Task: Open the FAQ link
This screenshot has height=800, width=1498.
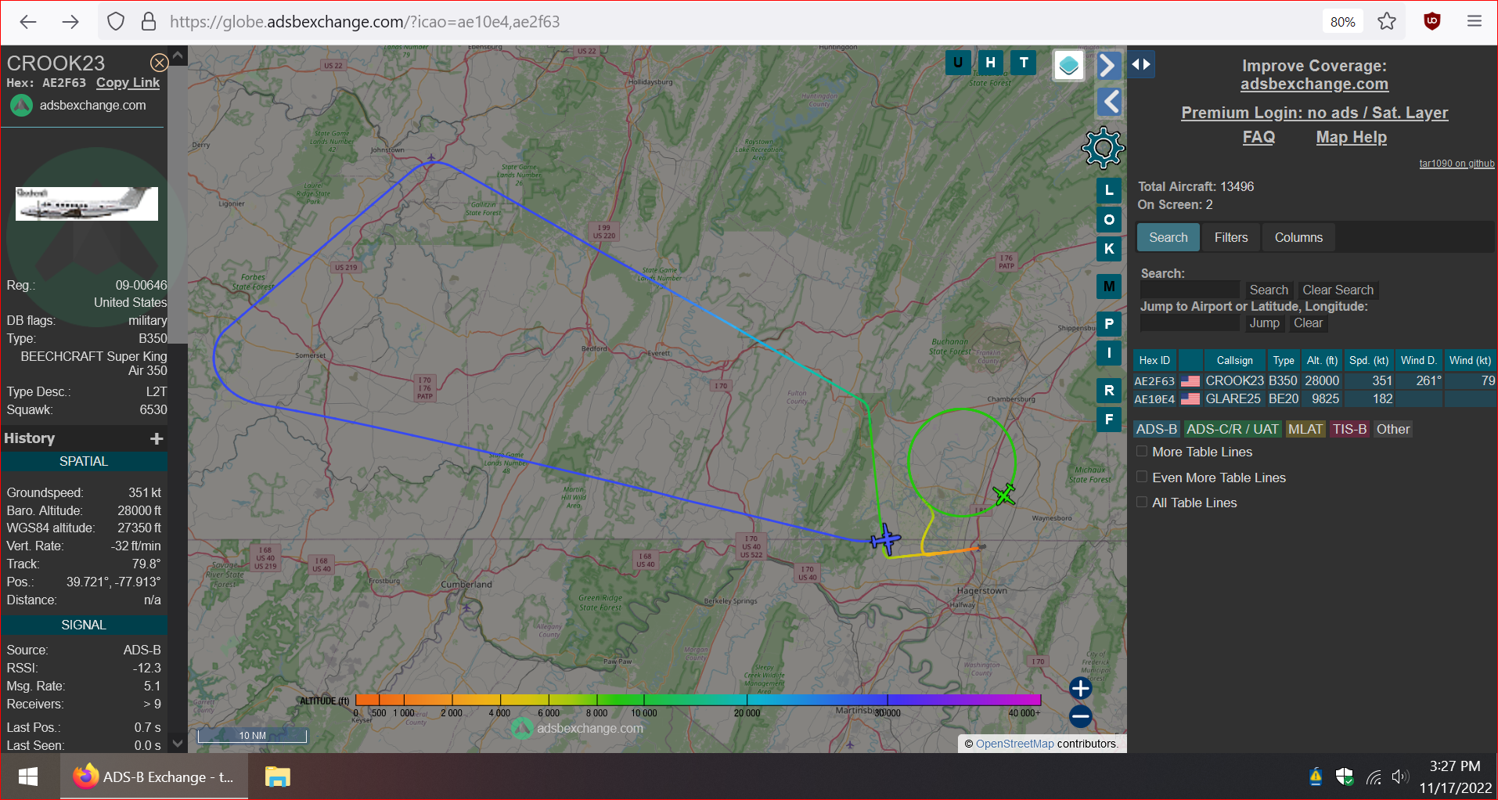Action: point(1259,137)
